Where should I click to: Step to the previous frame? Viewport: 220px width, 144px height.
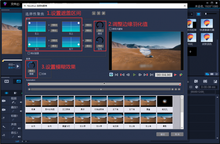point(128,75)
